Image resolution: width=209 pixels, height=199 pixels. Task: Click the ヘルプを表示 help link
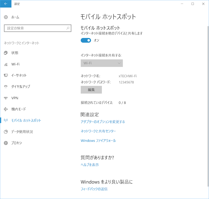(90, 165)
